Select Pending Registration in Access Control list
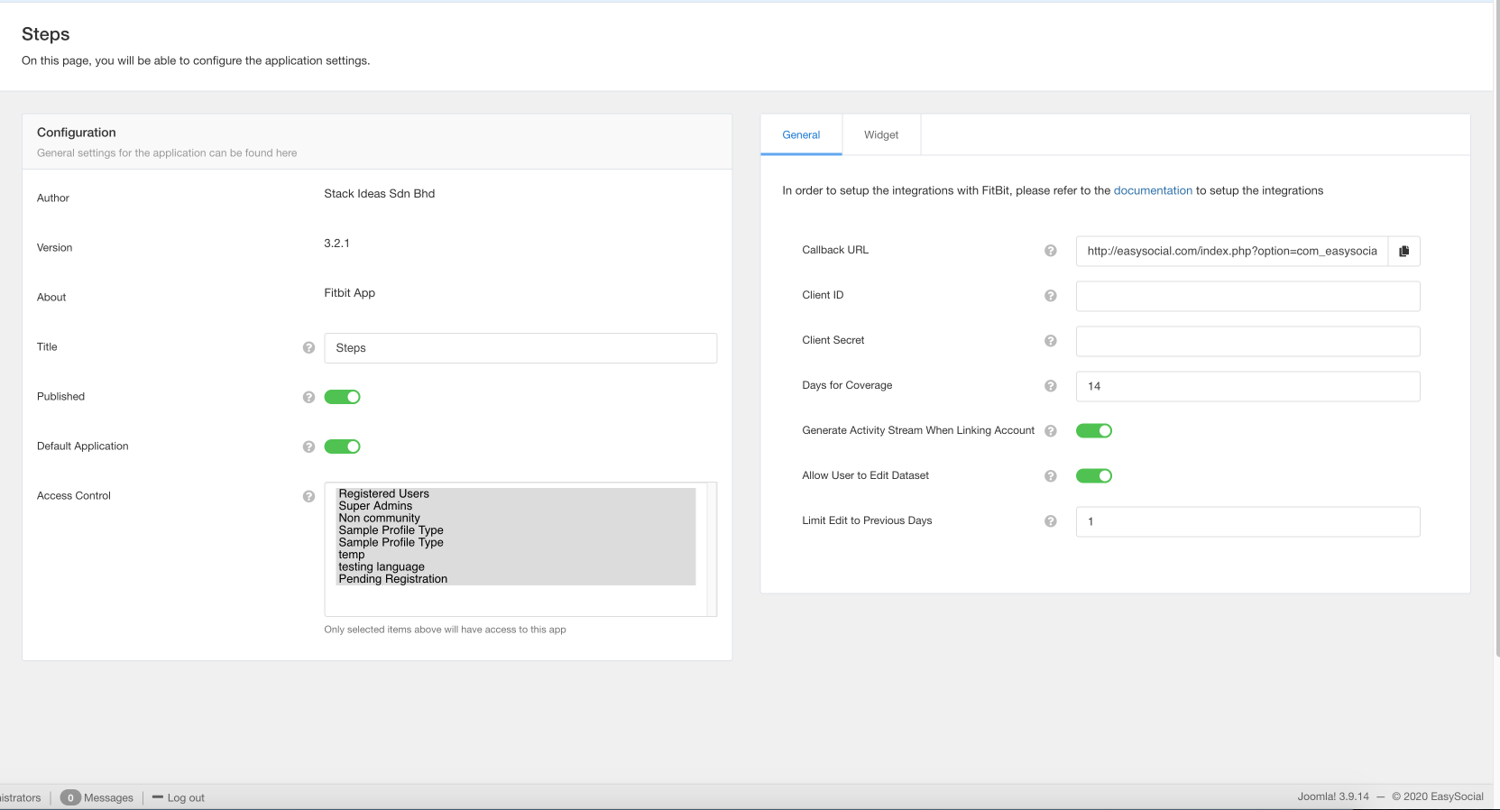This screenshot has height=810, width=1500. click(x=392, y=579)
